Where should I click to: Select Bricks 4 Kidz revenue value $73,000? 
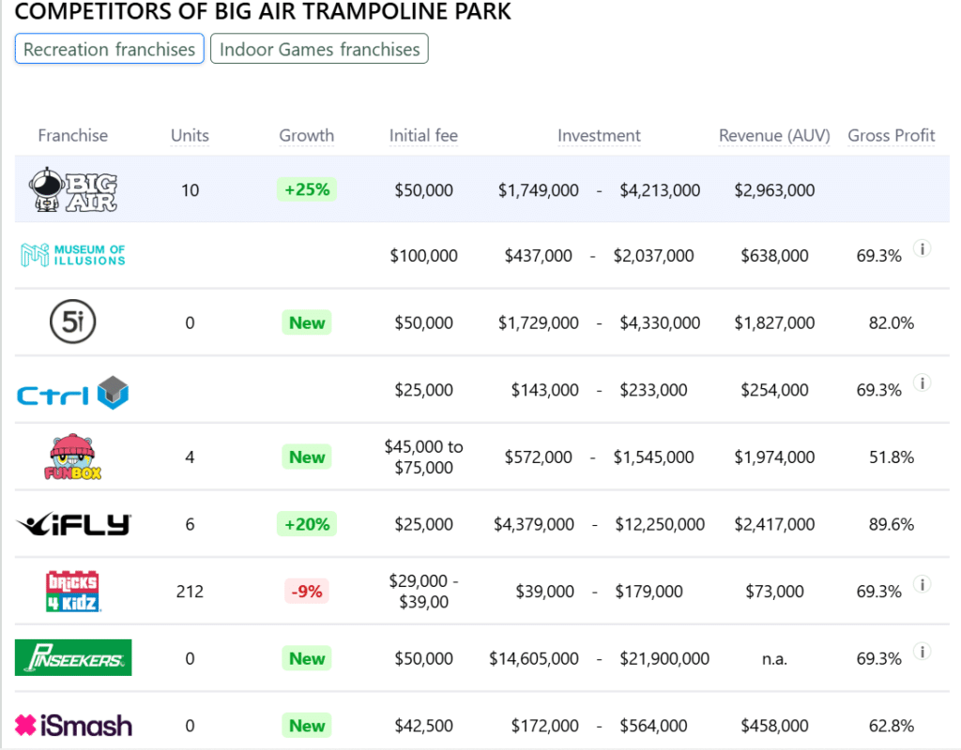[774, 592]
